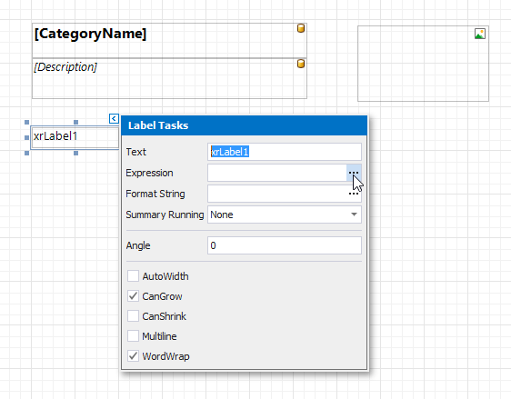The image size is (511, 399).
Task: Toggle the Multiline checkbox
Action: [133, 335]
